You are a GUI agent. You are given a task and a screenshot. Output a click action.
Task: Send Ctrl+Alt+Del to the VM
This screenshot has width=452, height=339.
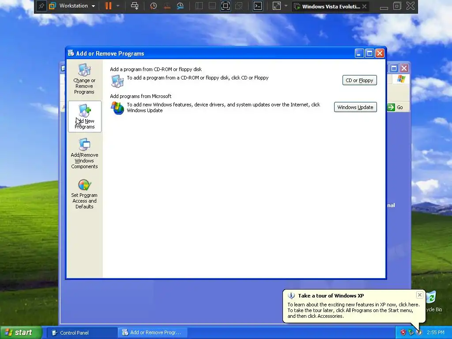coord(135,6)
